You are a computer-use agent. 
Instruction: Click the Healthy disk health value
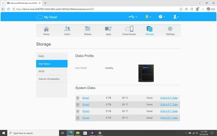109,68
